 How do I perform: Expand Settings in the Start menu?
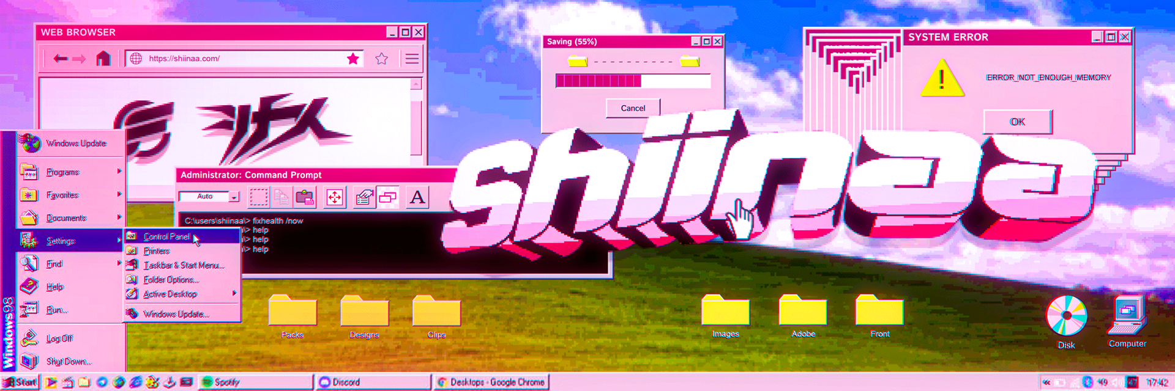71,241
